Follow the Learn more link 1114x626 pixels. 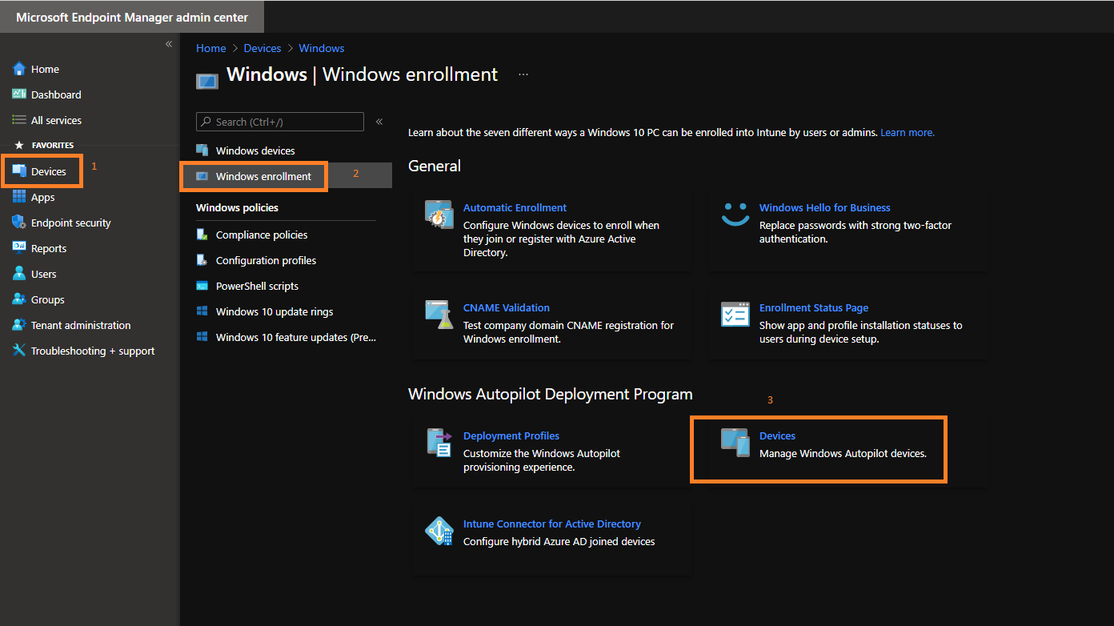pos(908,132)
